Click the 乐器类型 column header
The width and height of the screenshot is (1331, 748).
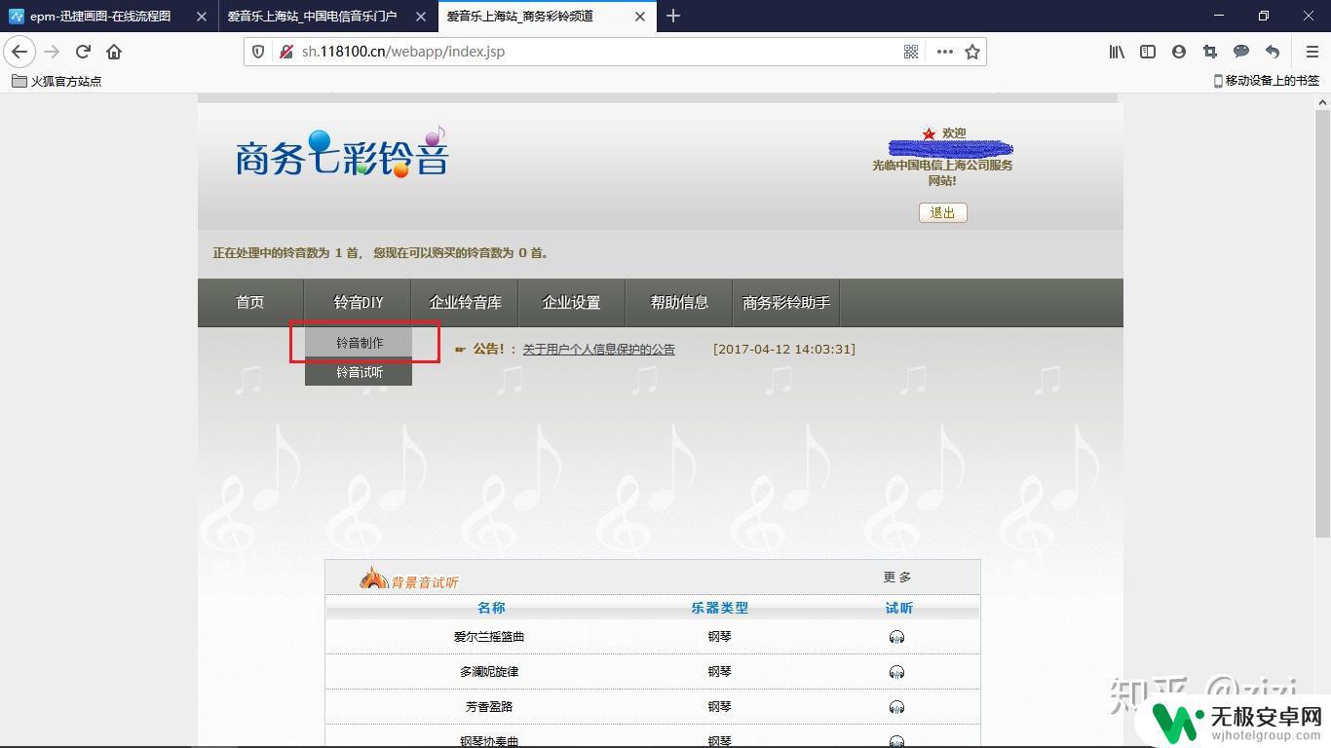pos(720,608)
